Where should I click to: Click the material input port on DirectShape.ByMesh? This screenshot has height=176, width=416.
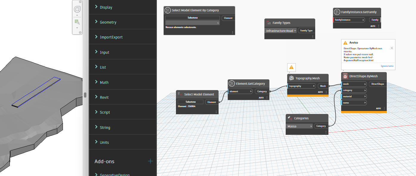pos(354,96)
